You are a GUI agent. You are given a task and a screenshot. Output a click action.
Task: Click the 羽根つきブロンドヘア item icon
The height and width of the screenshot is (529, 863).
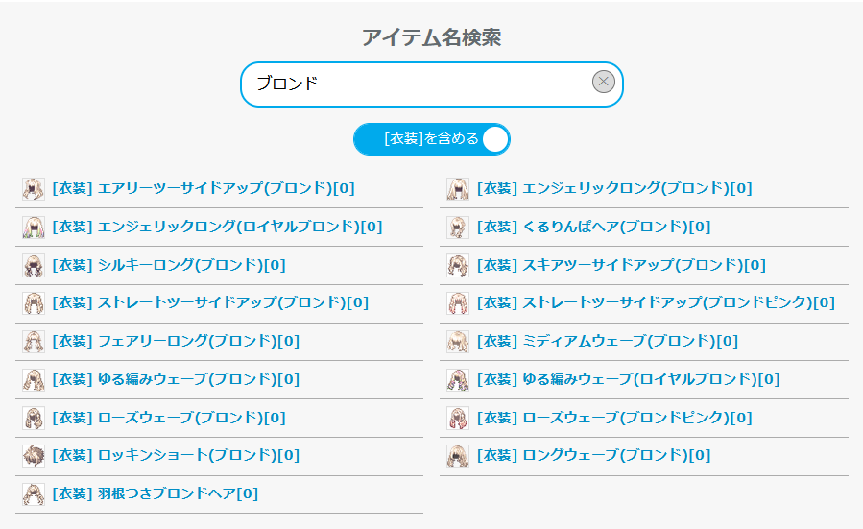[x=34, y=494]
